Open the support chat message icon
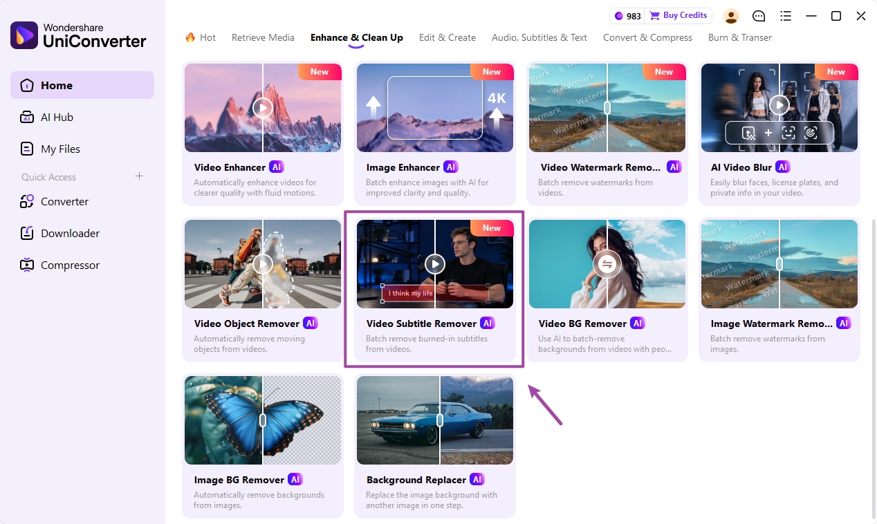Image resolution: width=877 pixels, height=524 pixels. (x=759, y=16)
